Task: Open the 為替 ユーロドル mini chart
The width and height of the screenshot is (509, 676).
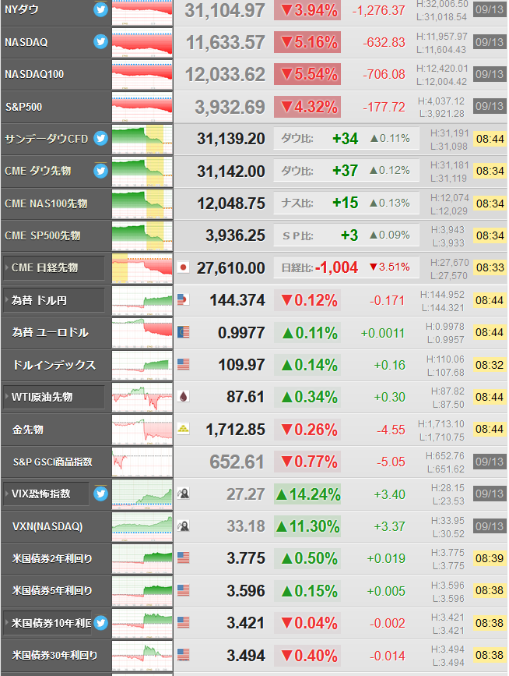Action: tap(142, 333)
